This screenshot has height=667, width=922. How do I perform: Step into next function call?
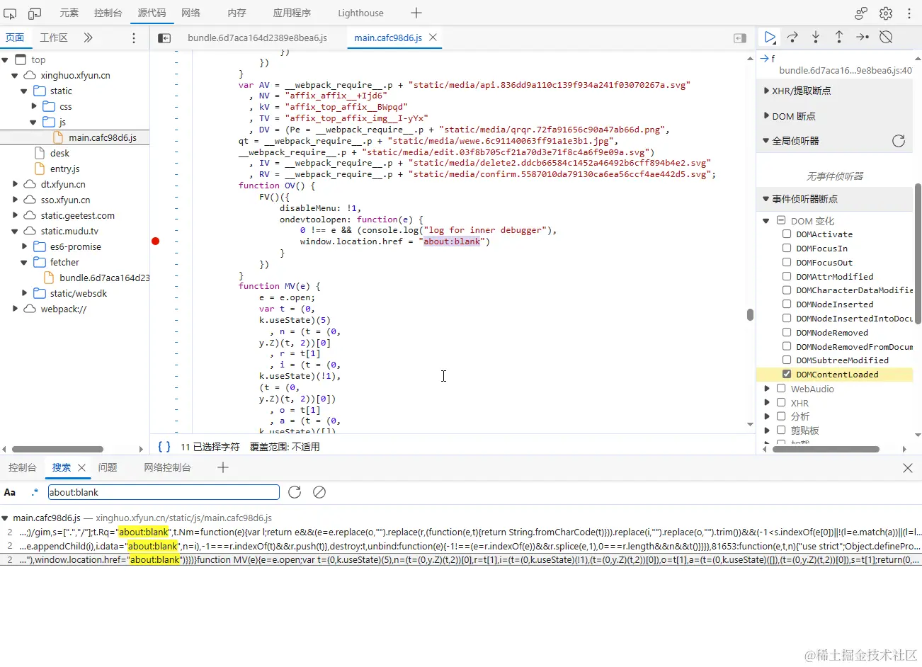[816, 38]
